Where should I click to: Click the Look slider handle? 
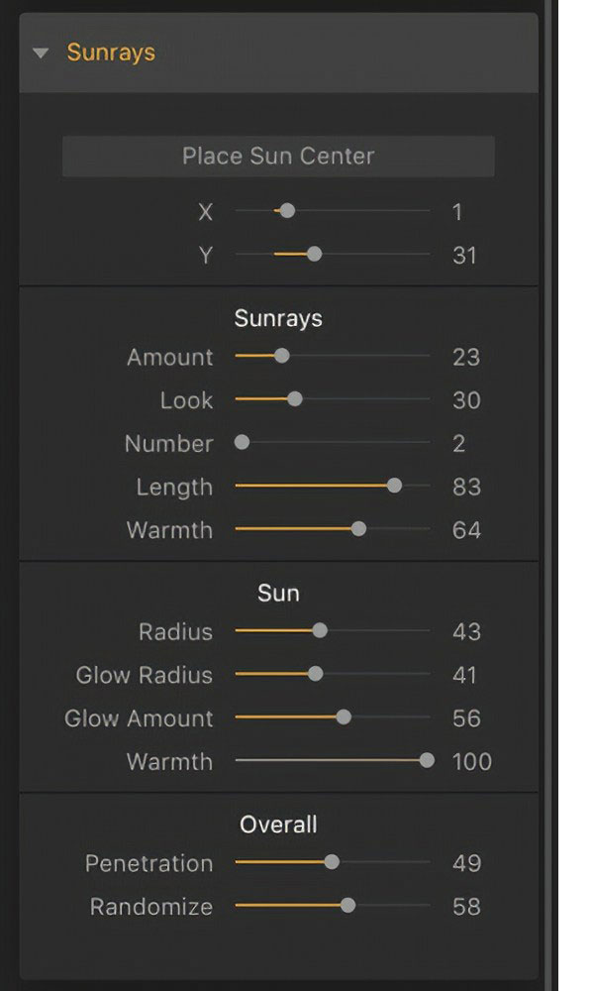coord(294,400)
